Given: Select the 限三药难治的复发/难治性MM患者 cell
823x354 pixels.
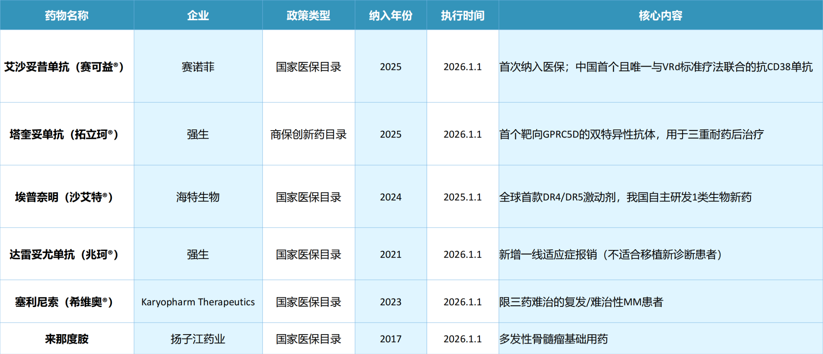Looking at the screenshot, I should click(x=661, y=301).
